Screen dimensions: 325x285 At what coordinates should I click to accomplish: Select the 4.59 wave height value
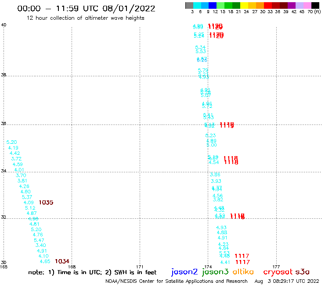(x=18, y=164)
